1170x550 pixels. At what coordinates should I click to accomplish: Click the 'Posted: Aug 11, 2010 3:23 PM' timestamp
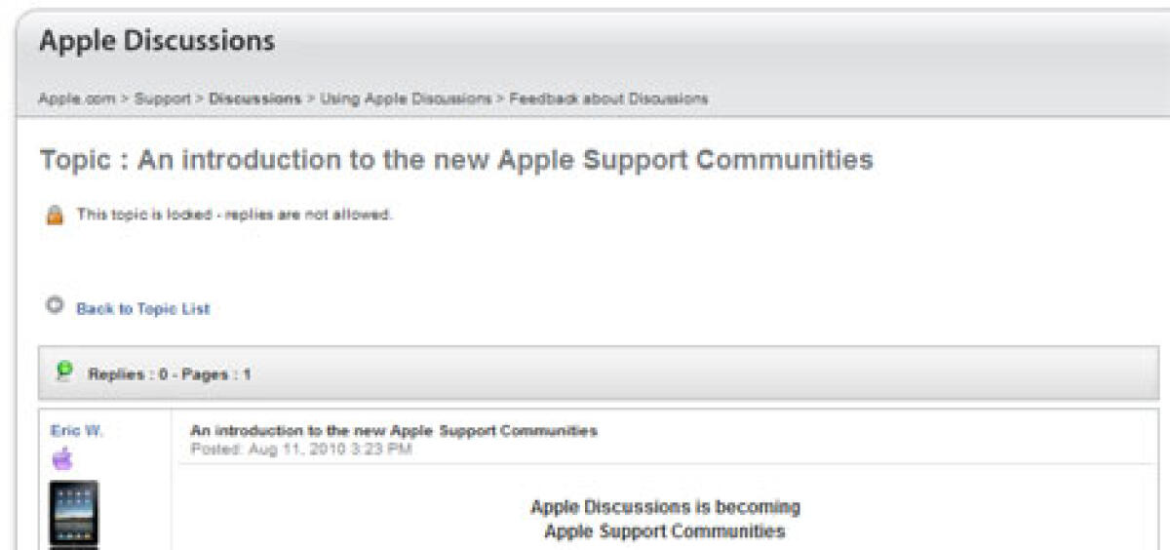300,449
